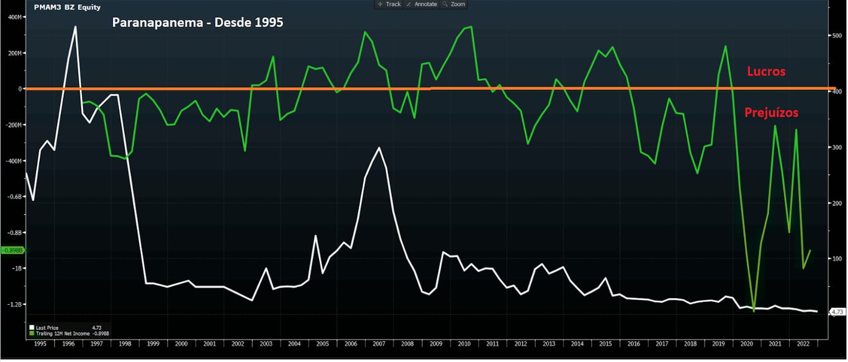Click the green Trailing 12M Net Income swatch

pos(32,333)
